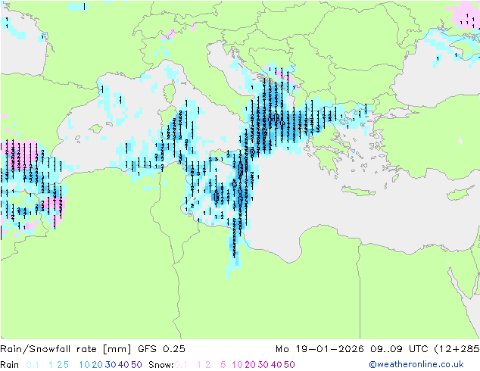480x371 pixels.
Task: Pick the snow legend 0.1 color value
Action: [x=181, y=365]
